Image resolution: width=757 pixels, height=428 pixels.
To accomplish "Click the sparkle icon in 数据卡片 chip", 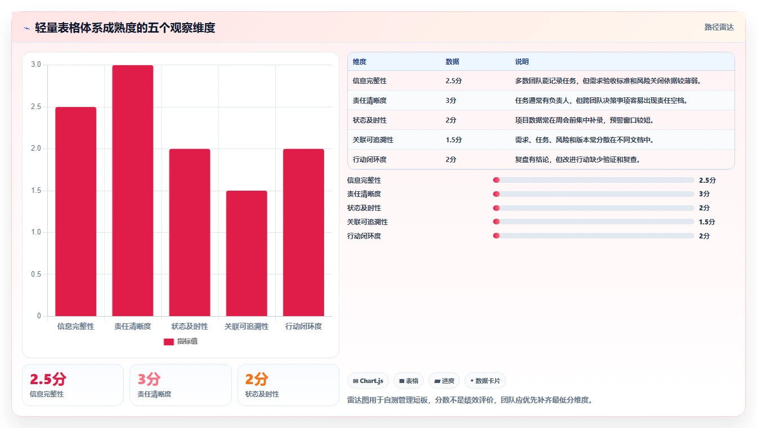I will [472, 381].
